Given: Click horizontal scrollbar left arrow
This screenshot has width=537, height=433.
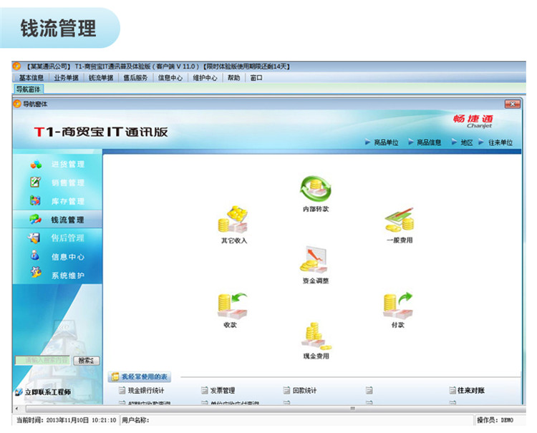Looking at the screenshot, I should coord(16,409).
